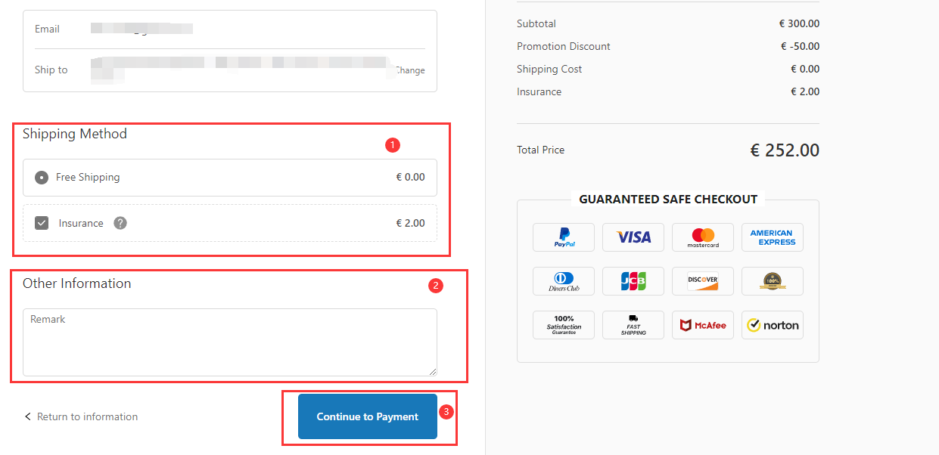This screenshot has height=455, width=939.
Task: Click the Discover card logo
Action: [703, 281]
